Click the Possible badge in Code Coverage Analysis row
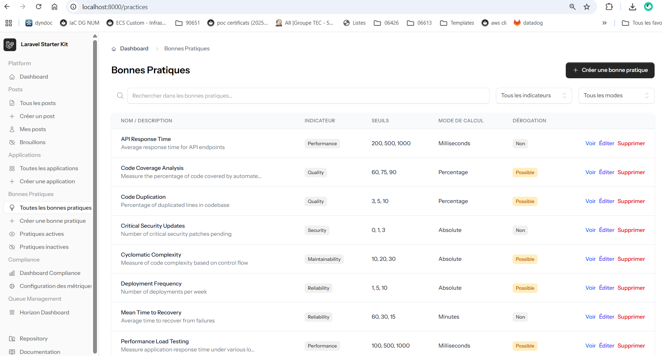The image size is (662, 356). pyautogui.click(x=525, y=172)
